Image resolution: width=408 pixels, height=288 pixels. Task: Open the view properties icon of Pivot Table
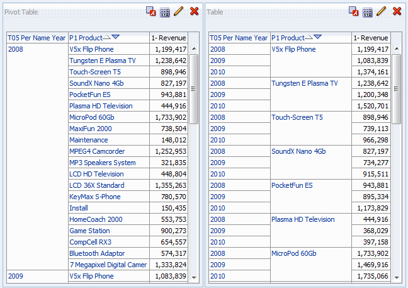click(x=165, y=11)
